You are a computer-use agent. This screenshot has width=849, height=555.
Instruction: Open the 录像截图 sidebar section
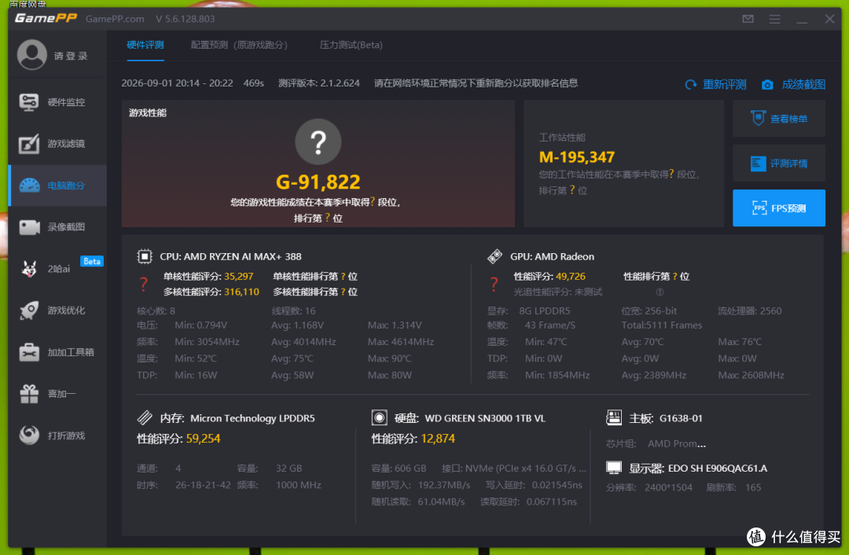tap(57, 227)
